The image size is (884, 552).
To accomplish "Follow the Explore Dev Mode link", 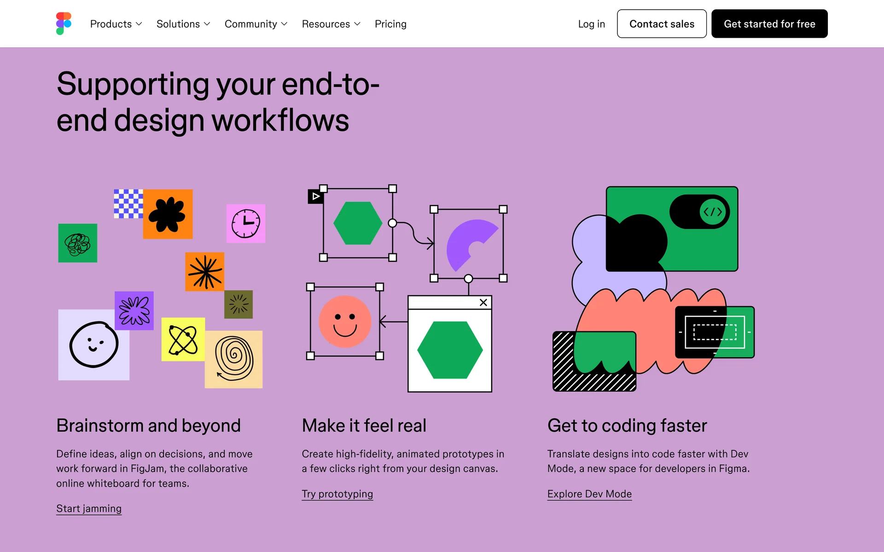I will (589, 494).
